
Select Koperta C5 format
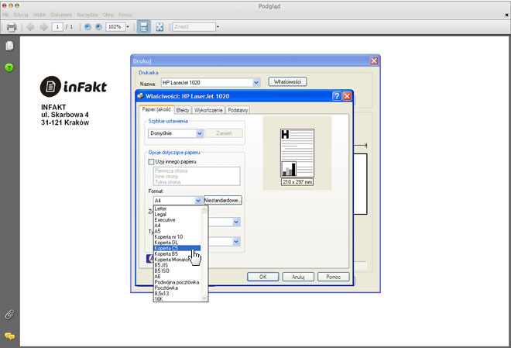click(177, 248)
